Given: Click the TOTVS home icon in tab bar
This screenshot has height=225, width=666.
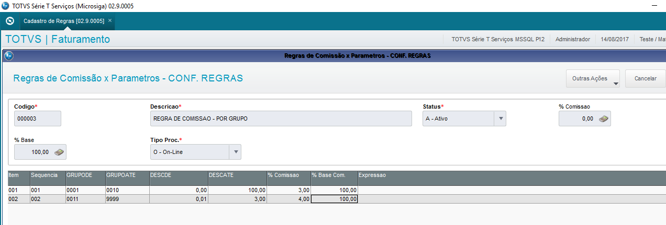Looking at the screenshot, I should pos(9,21).
